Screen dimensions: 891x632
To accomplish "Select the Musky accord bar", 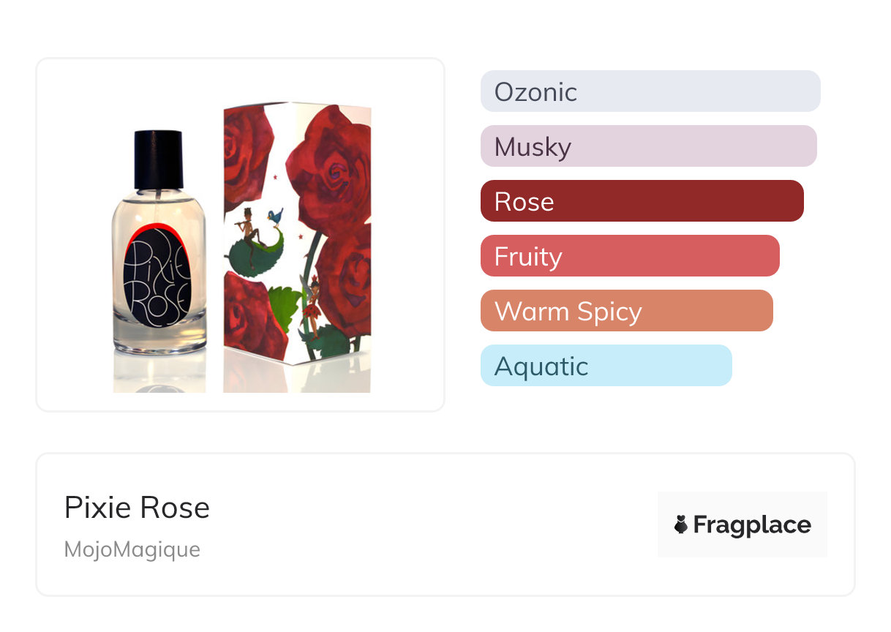I will [648, 146].
